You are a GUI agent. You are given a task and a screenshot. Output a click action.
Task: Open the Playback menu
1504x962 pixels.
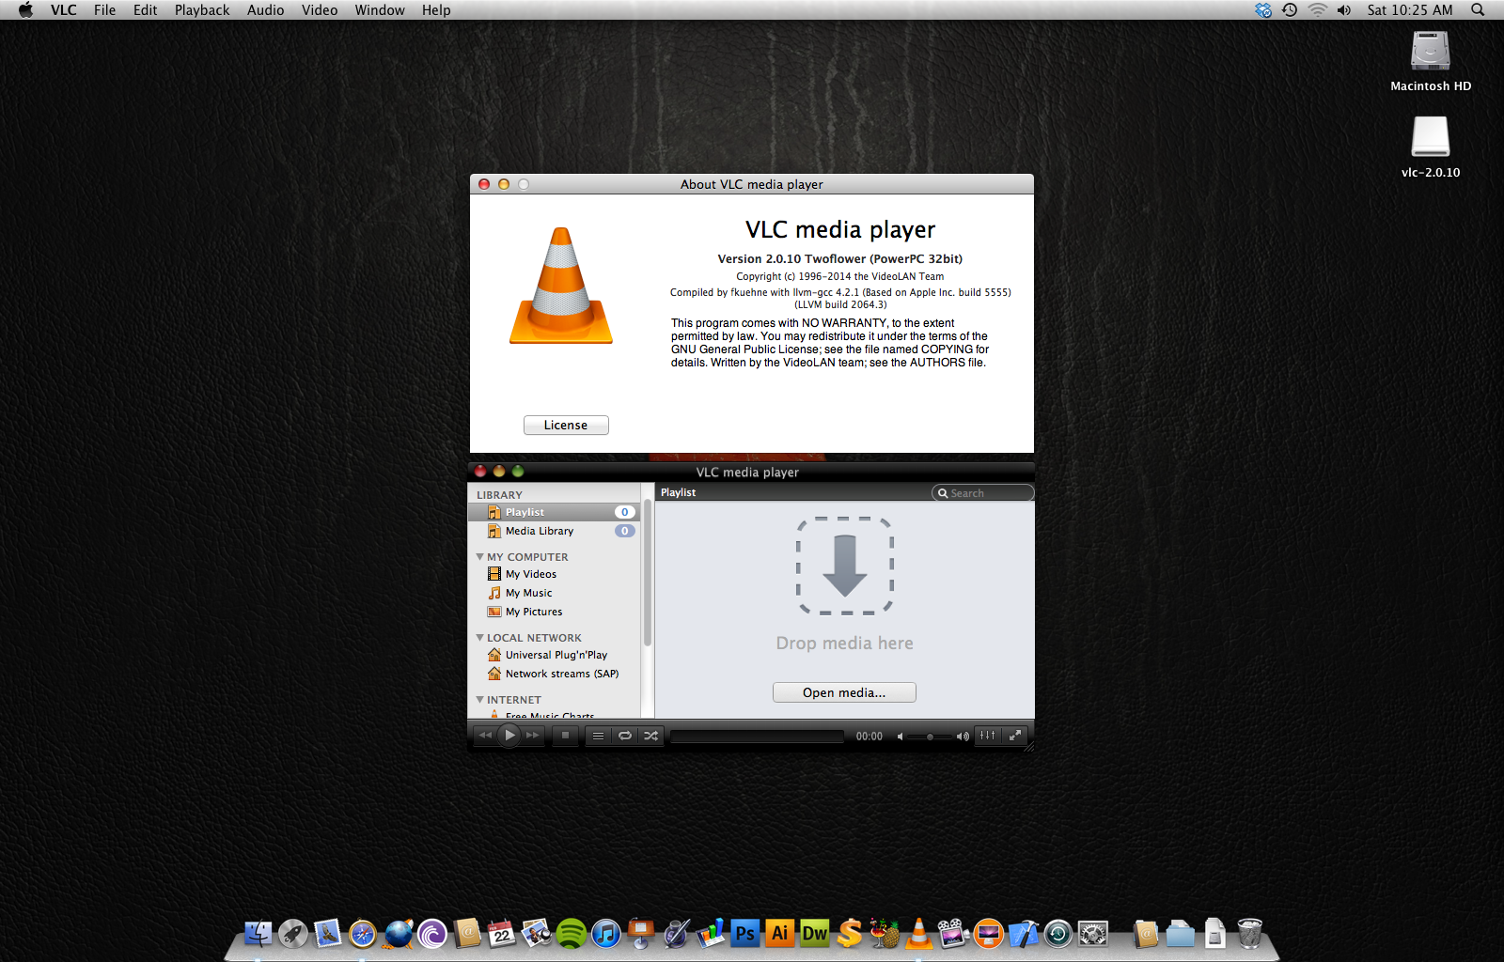tap(202, 10)
